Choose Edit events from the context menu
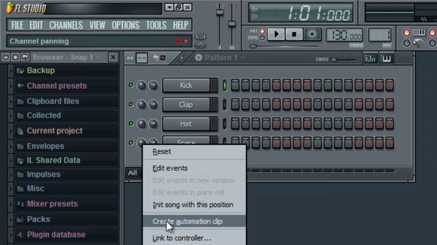Viewport: 437px width, 245px height. (194, 168)
